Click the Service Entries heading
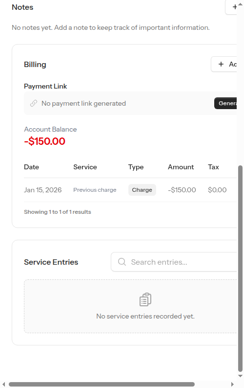This screenshot has width=244, height=388. click(51, 262)
